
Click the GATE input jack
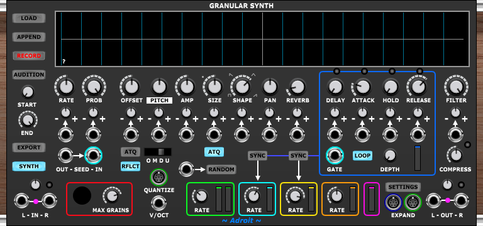(335, 156)
